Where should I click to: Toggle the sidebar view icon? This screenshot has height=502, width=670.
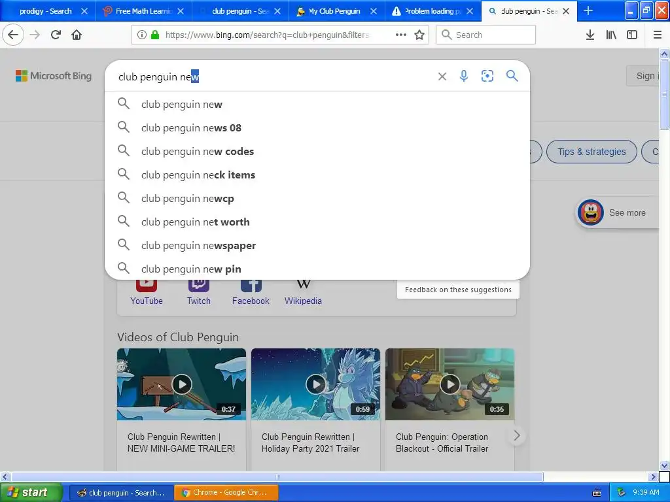(x=632, y=35)
